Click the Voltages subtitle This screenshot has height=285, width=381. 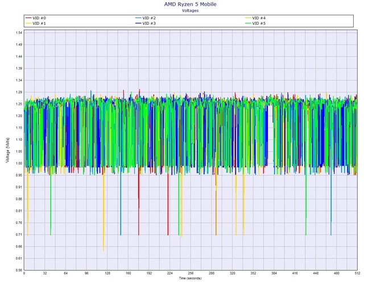(191, 11)
